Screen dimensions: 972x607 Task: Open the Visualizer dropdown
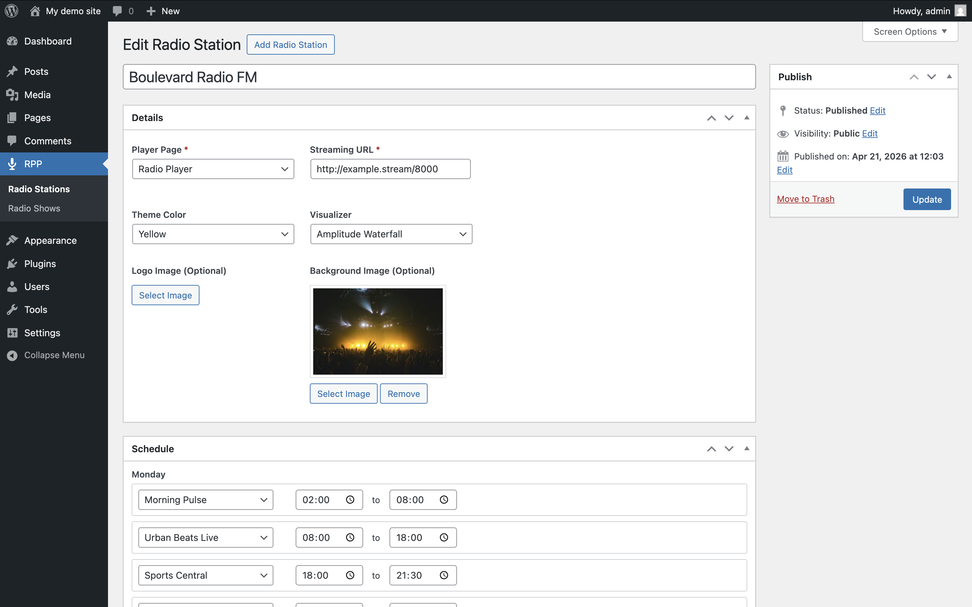click(391, 234)
